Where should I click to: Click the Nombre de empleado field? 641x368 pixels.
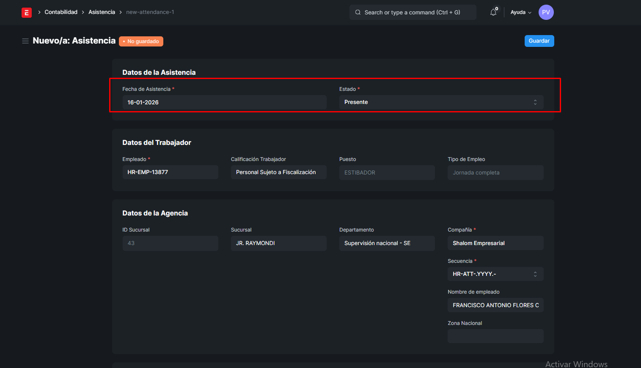point(495,305)
